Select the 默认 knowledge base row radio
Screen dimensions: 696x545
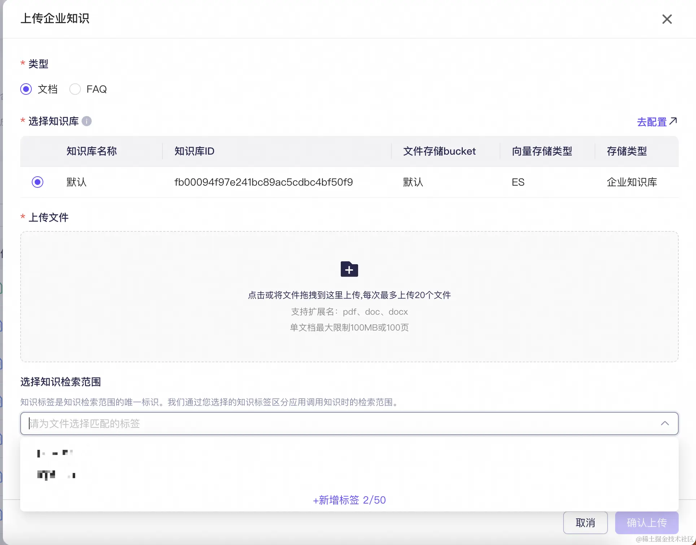[x=38, y=182]
